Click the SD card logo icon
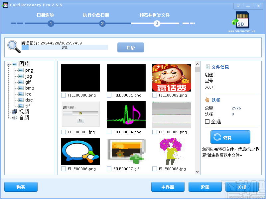266x199 pixels. [241, 20]
